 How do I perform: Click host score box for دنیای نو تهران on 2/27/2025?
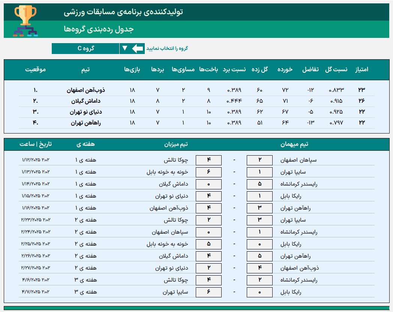coord(208,268)
